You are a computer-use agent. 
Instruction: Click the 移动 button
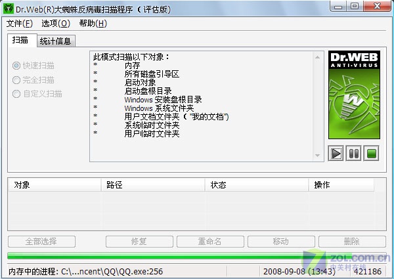(x=281, y=242)
